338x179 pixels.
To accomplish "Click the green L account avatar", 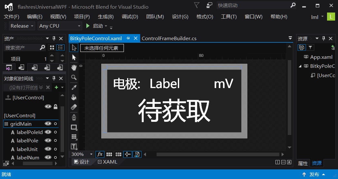I will (x=331, y=17).
